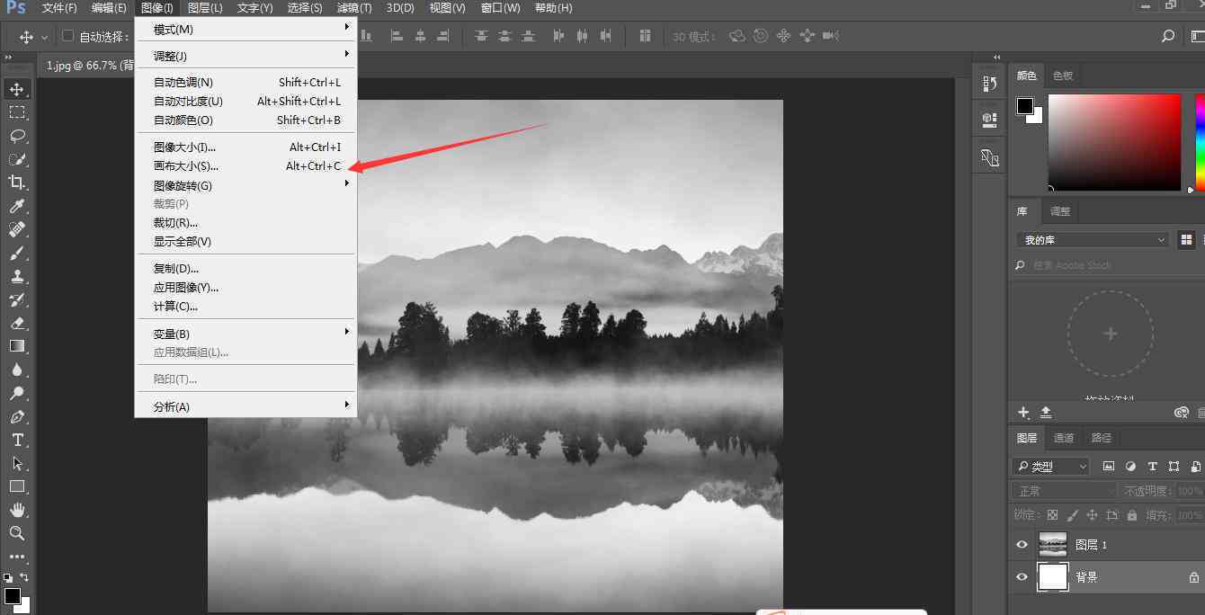
Task: Toggle the 自动选择 checkbox
Action: click(x=67, y=36)
